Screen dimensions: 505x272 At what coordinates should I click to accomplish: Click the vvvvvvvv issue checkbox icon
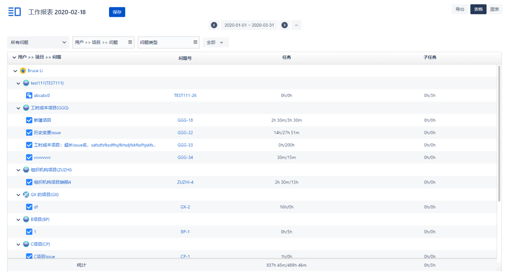click(x=29, y=157)
